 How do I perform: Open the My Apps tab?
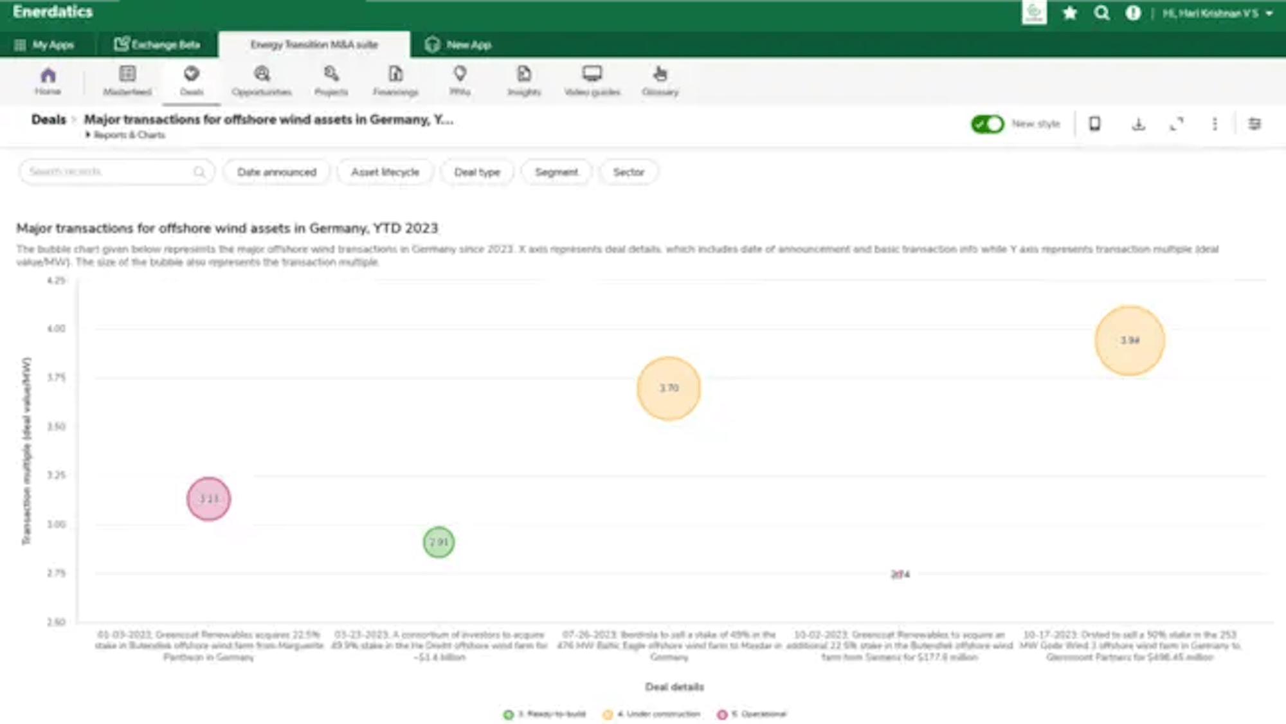45,44
